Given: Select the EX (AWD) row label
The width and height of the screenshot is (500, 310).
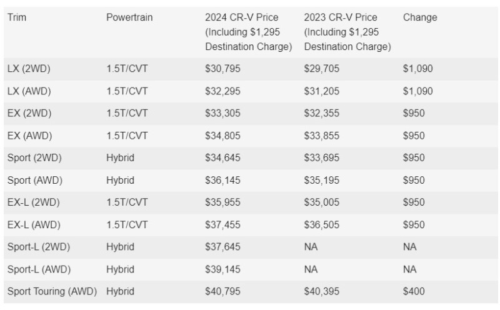Looking at the screenshot, I should click(29, 136).
